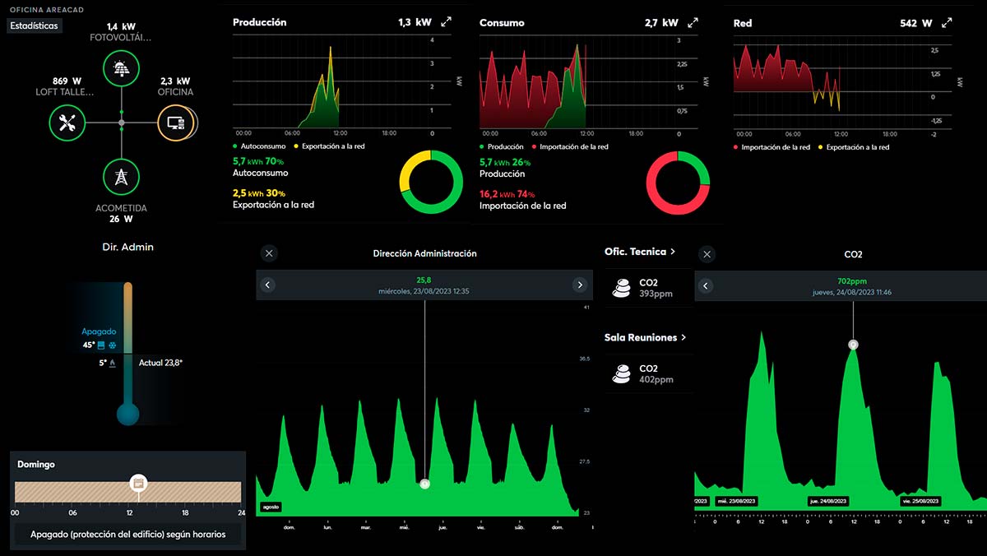987x556 pixels.
Task: Click the Producción green-yellow donut chart
Action: pyautogui.click(x=432, y=183)
